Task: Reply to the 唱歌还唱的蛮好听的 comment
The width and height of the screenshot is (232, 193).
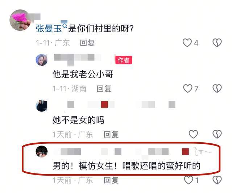Action: coord(111,180)
